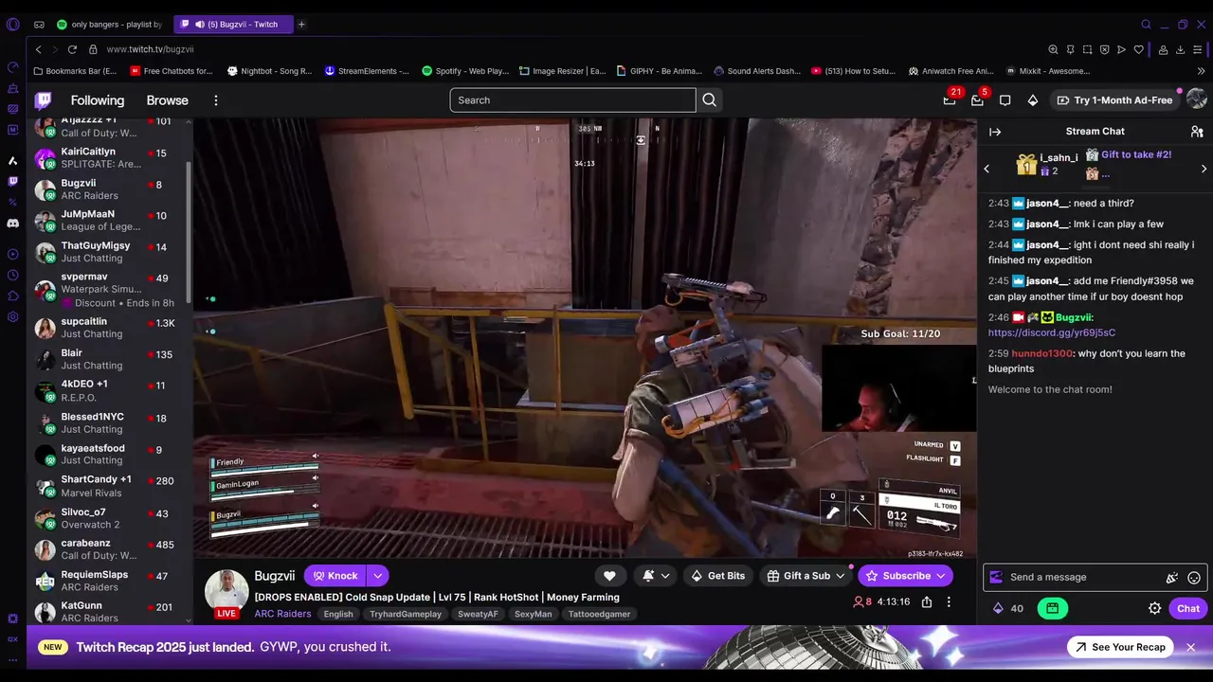Expand Gift a Sub dropdown
The width and height of the screenshot is (1213, 682).
840,576
